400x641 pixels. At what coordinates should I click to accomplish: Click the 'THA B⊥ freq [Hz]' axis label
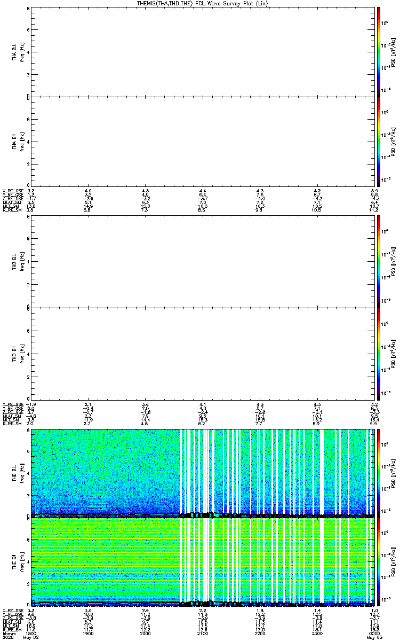(18, 52)
